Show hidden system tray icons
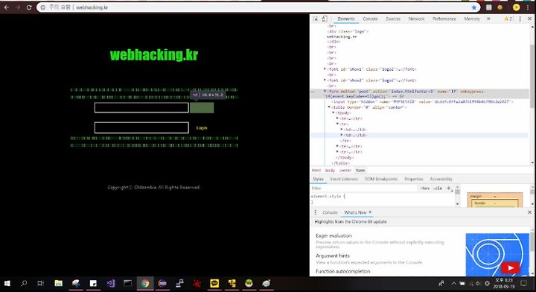 453,283
